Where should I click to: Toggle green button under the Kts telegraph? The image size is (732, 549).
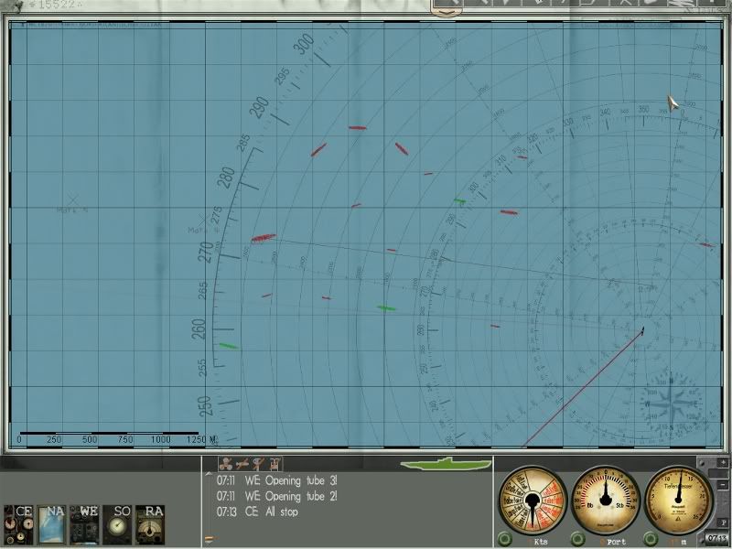(504, 540)
